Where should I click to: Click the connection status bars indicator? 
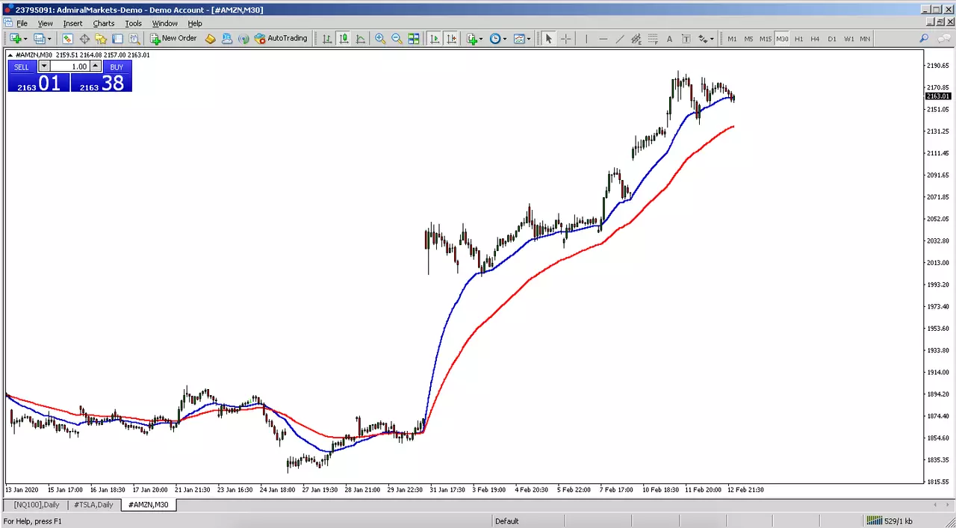tap(874, 521)
